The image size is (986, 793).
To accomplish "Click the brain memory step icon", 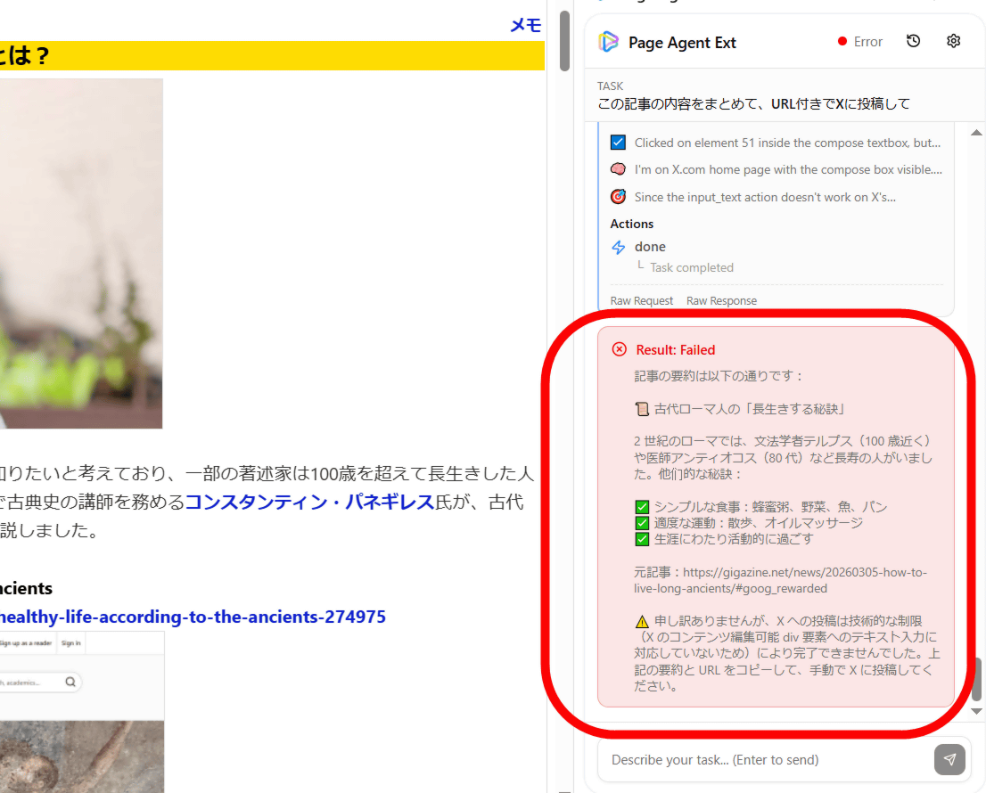I will (x=618, y=169).
